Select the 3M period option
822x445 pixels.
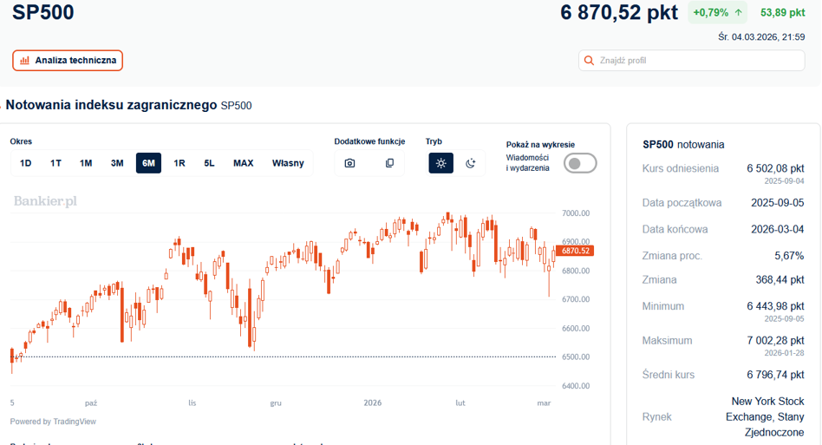[117, 163]
